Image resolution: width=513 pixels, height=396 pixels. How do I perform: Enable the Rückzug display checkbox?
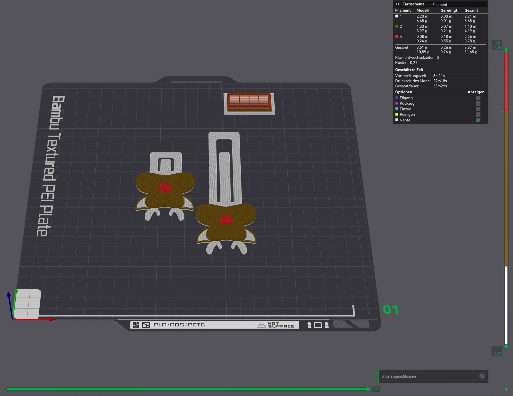(x=478, y=103)
